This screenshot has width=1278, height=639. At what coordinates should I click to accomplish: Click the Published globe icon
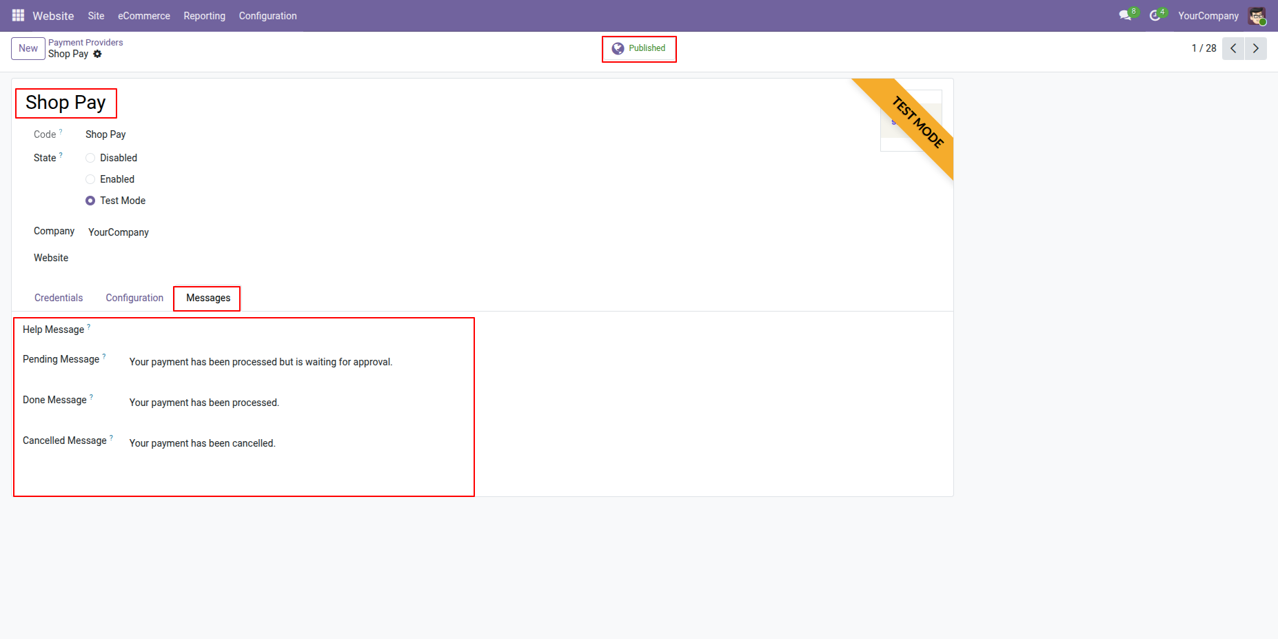pyautogui.click(x=618, y=48)
